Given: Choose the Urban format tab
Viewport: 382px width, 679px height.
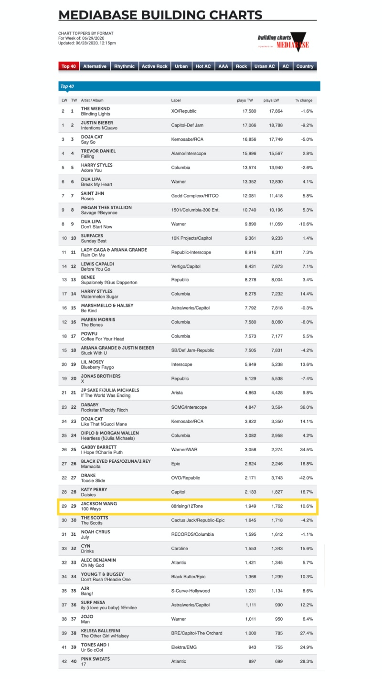Looking at the screenshot, I should 181,66.
